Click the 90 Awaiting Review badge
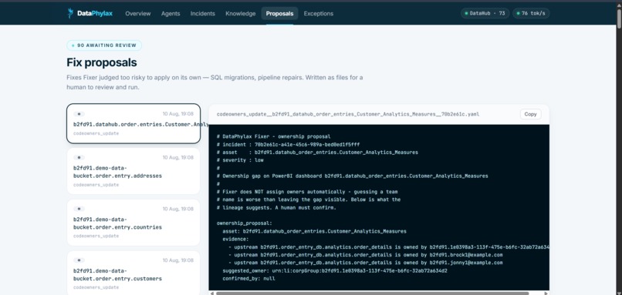Image resolution: width=622 pixels, height=295 pixels. tap(104, 45)
